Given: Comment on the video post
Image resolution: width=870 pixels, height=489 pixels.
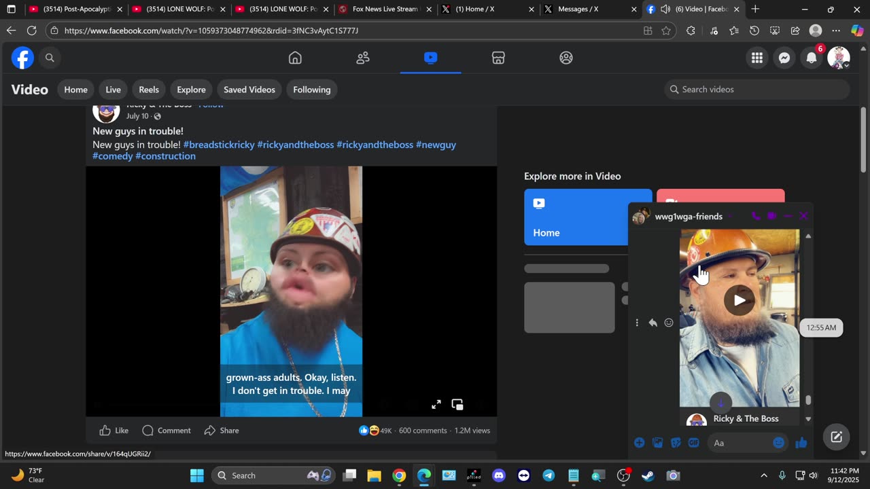Looking at the screenshot, I should pos(167,431).
